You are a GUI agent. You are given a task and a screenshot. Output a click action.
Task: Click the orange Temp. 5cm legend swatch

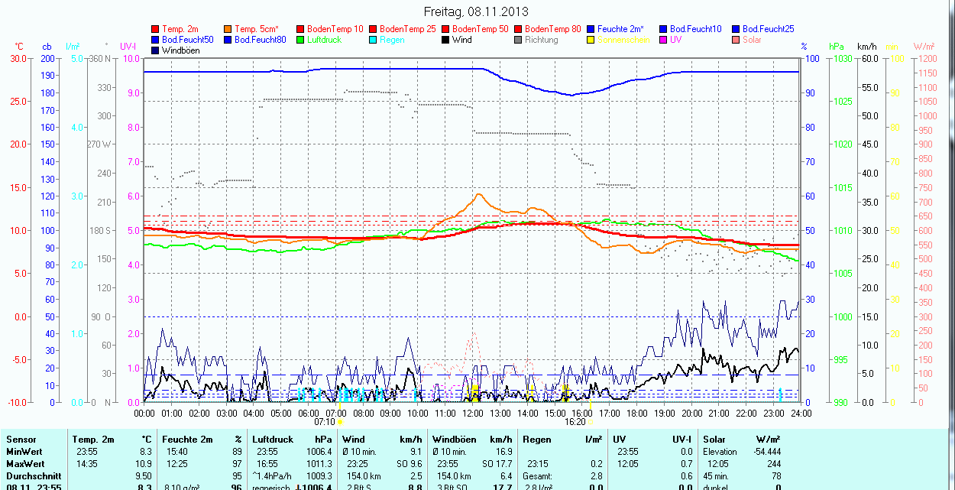click(x=228, y=29)
